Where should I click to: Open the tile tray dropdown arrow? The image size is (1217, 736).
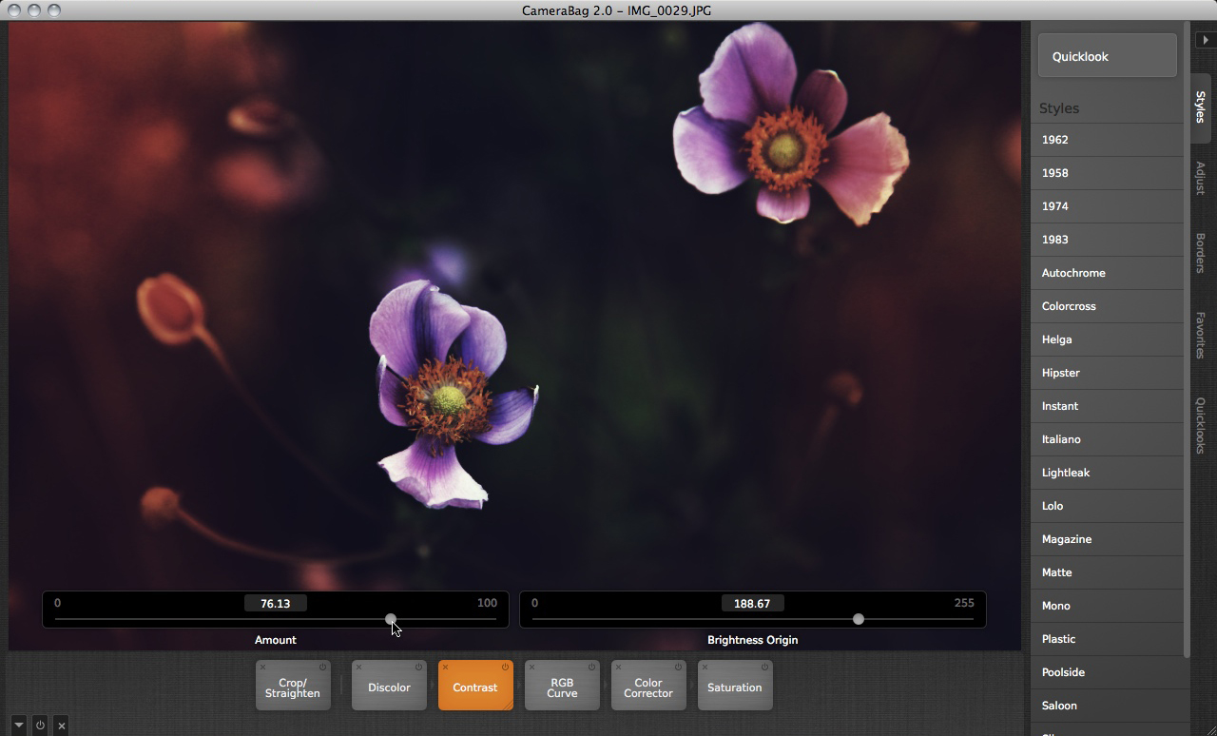pos(18,725)
